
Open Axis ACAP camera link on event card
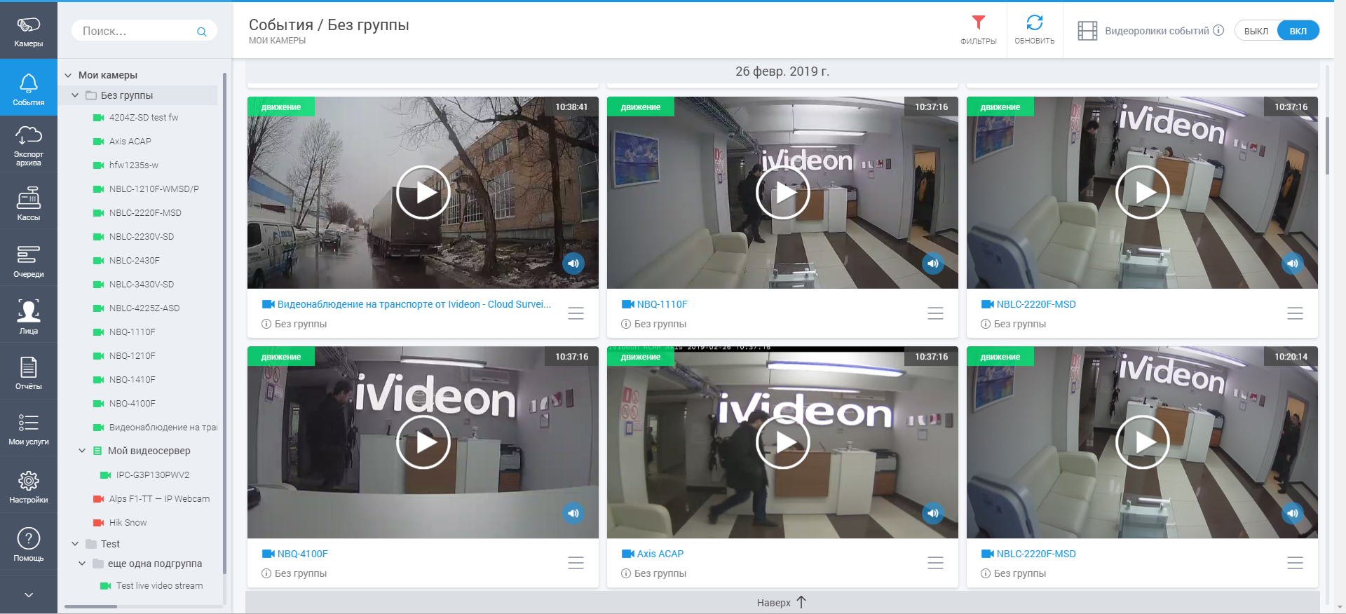(x=660, y=554)
